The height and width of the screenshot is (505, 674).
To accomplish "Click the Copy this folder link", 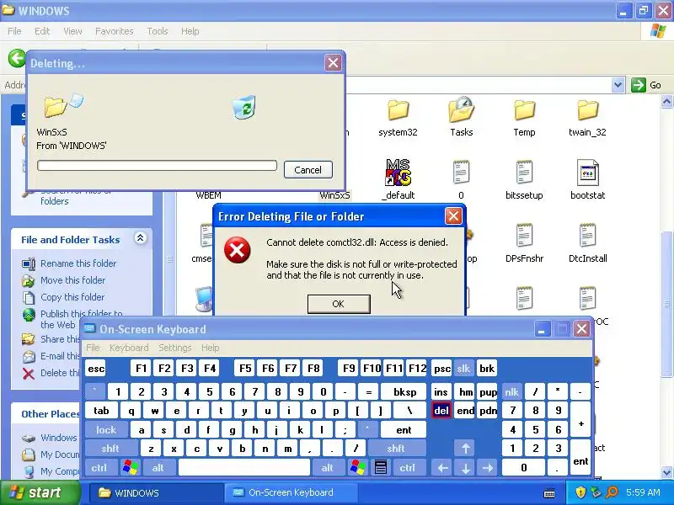I will click(x=72, y=297).
